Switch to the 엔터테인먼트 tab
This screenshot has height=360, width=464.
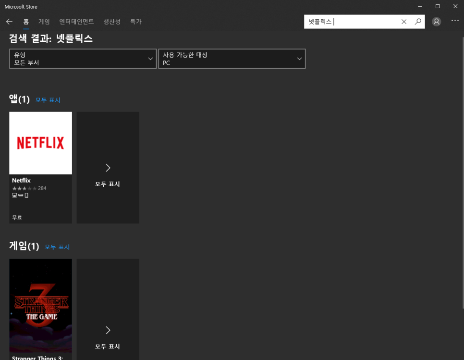(x=76, y=22)
